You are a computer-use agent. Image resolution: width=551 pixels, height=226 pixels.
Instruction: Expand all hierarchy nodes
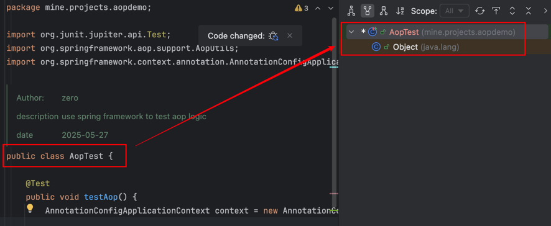512,11
